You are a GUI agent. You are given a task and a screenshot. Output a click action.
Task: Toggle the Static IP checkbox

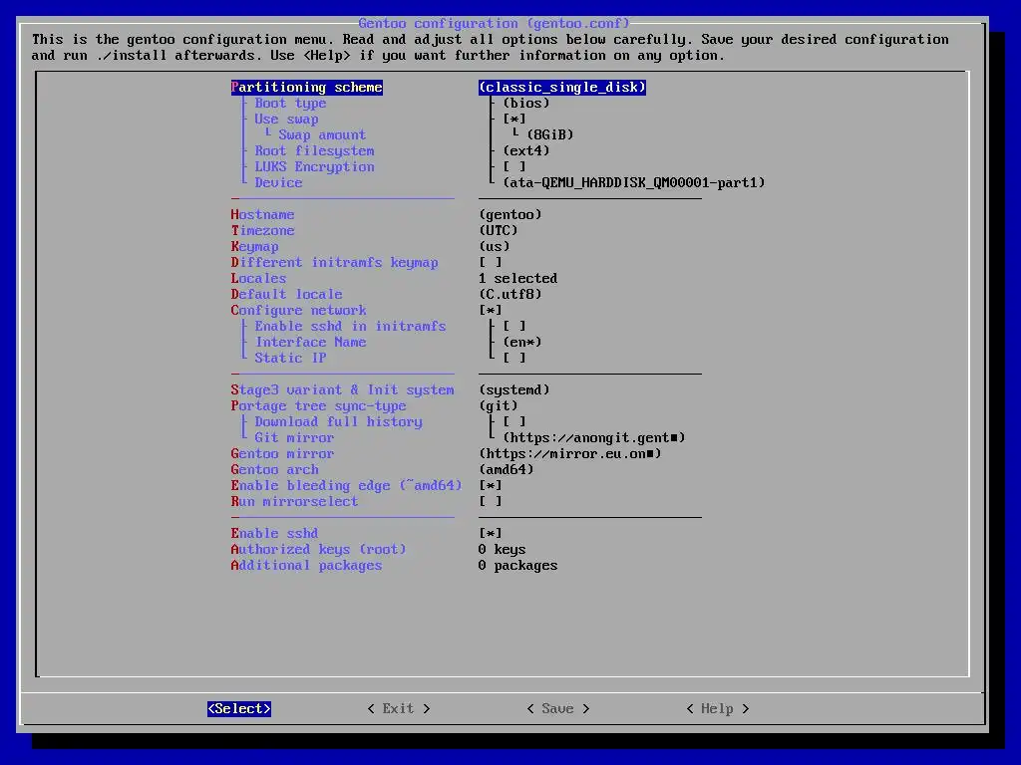tap(514, 359)
